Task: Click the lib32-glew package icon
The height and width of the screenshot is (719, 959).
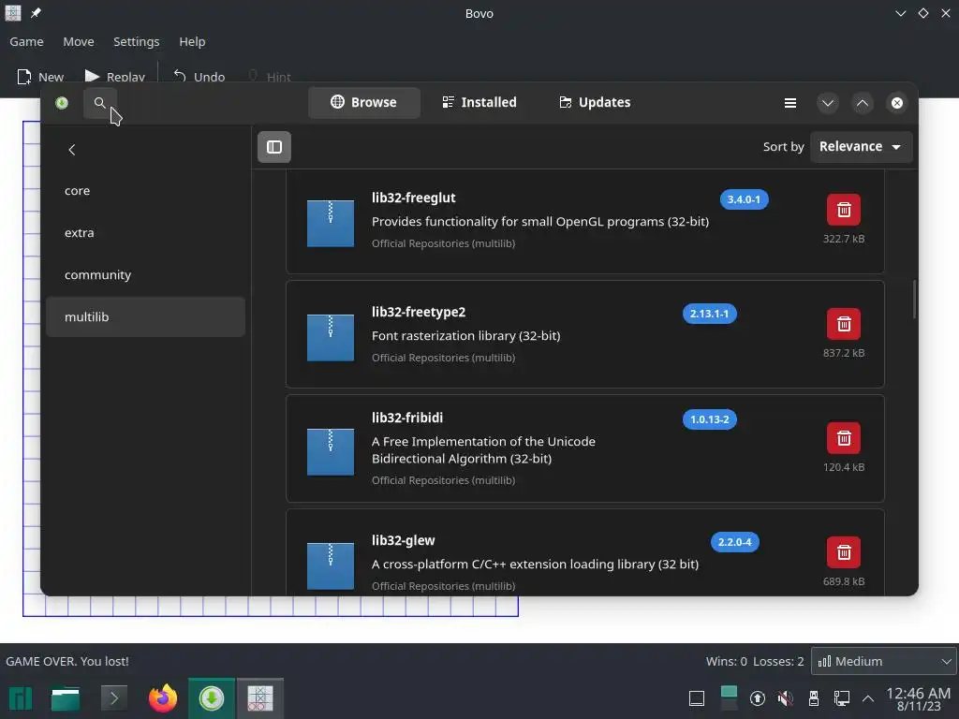Action: pyautogui.click(x=331, y=566)
